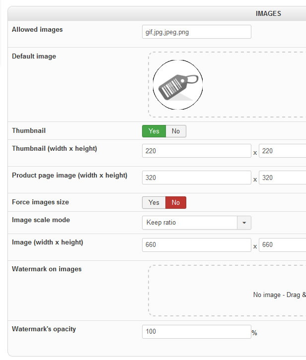Select No for Force images size

[x=176, y=202]
